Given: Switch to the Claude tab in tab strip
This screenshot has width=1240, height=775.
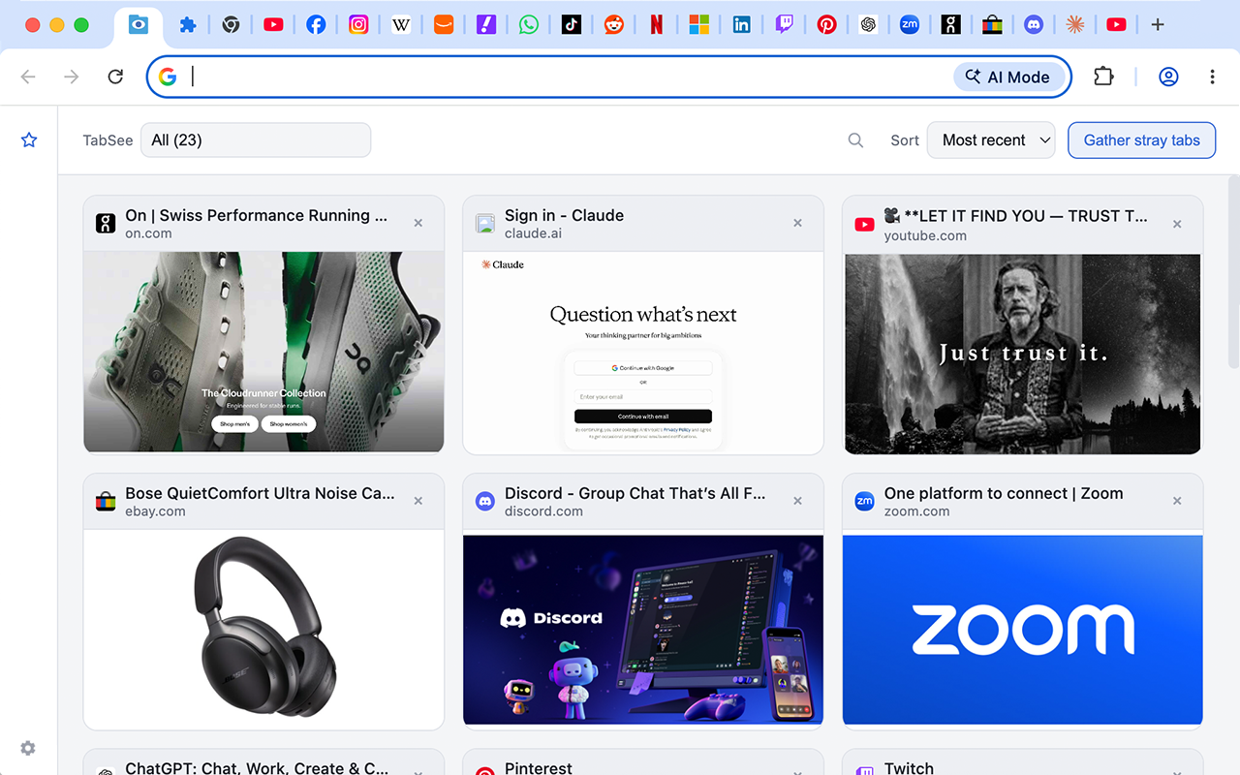Looking at the screenshot, I should 1075,25.
